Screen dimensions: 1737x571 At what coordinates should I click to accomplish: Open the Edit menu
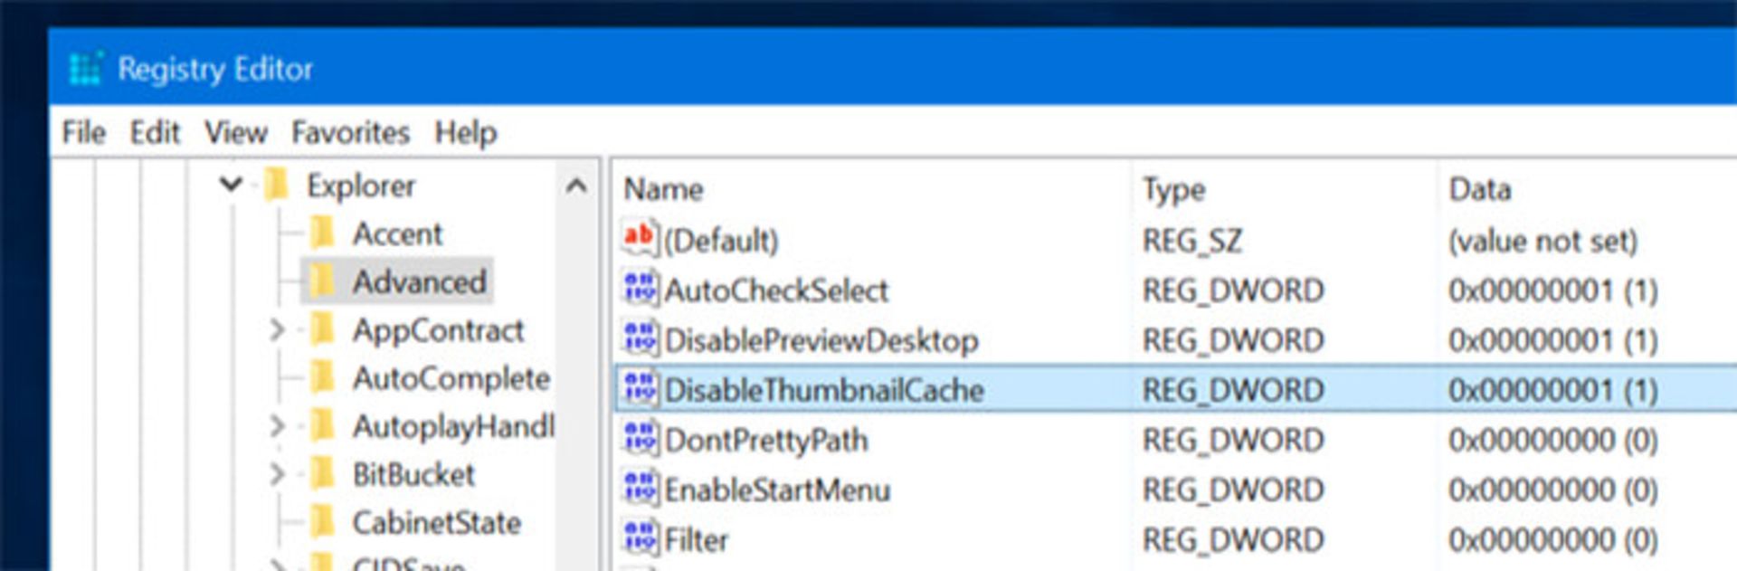(155, 133)
